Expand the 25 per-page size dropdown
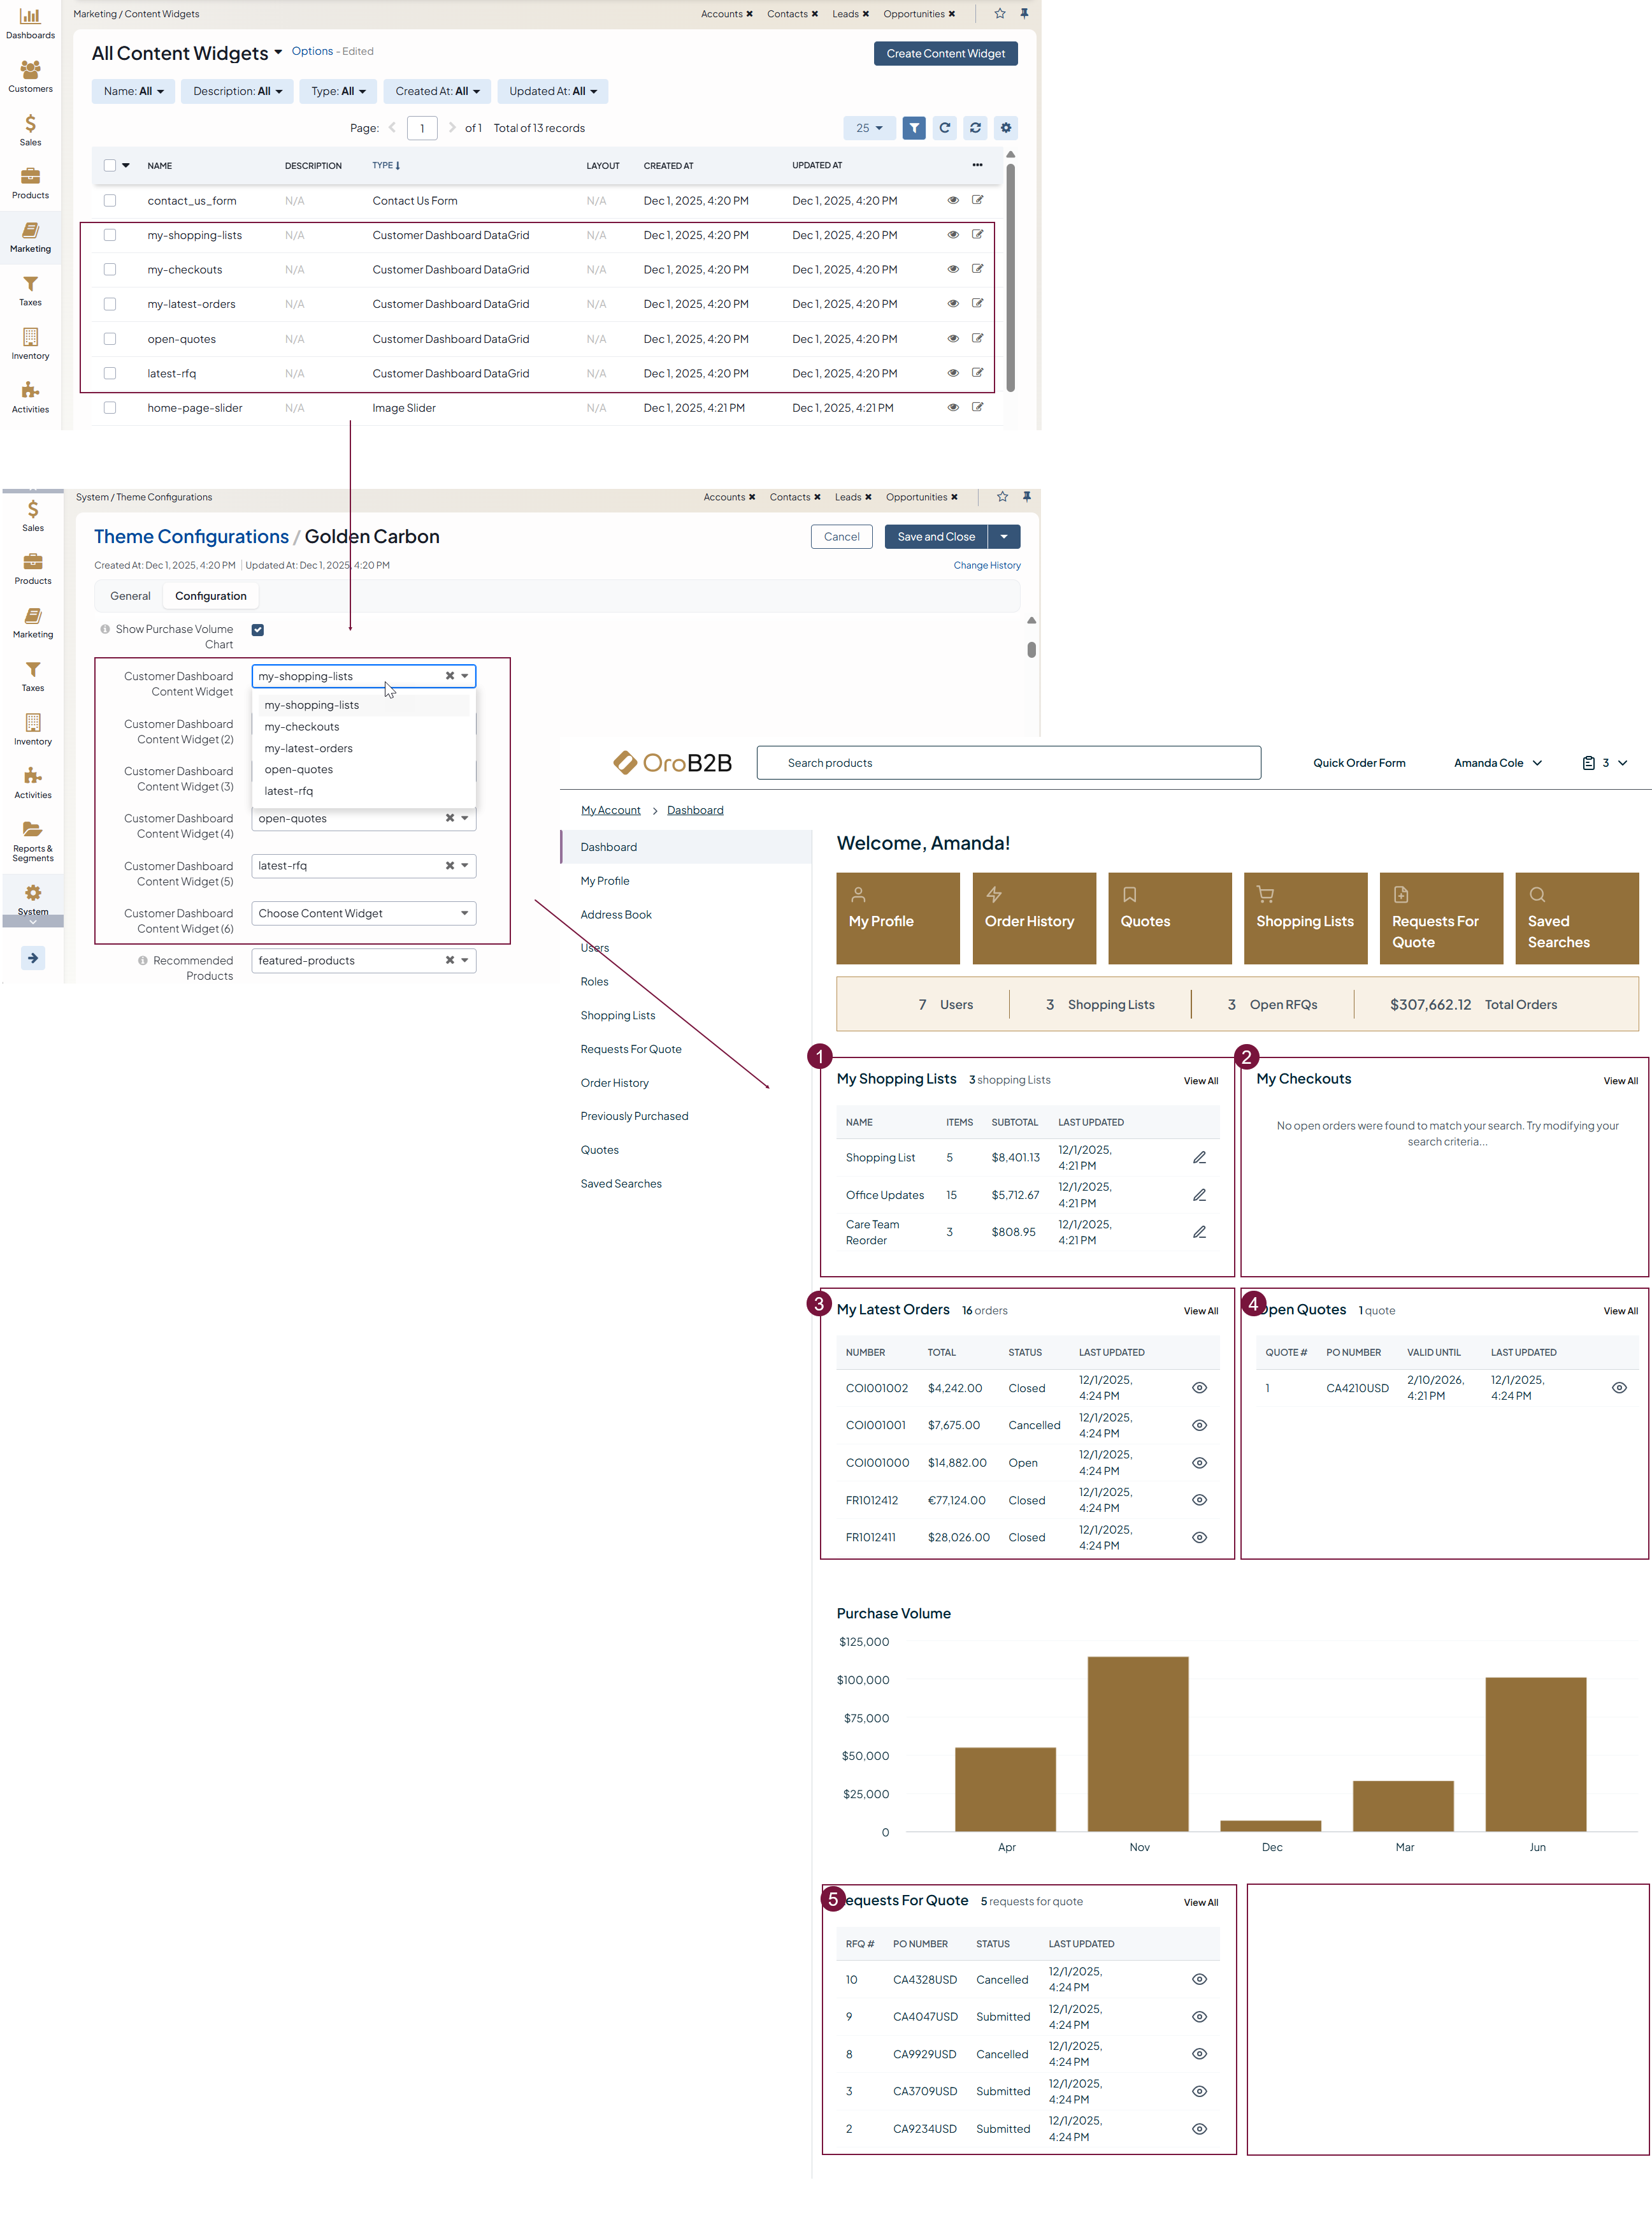The image size is (1652, 2222). [868, 128]
